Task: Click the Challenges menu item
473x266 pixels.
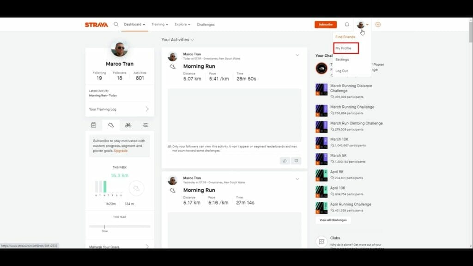Action: point(206,25)
